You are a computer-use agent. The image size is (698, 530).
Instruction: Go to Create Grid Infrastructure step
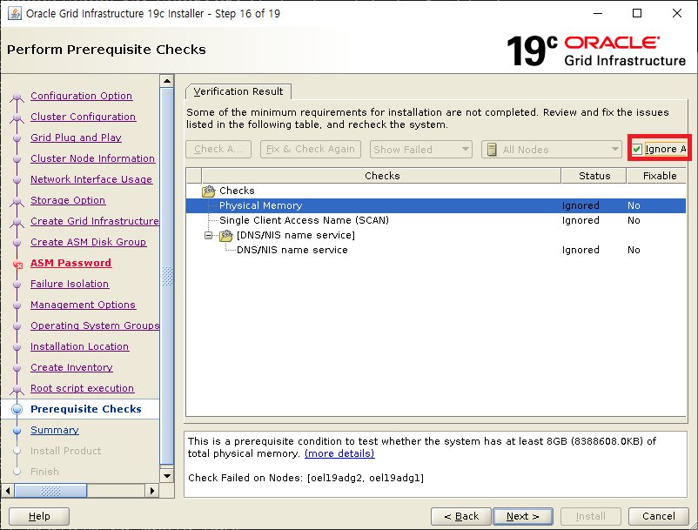[x=94, y=222]
